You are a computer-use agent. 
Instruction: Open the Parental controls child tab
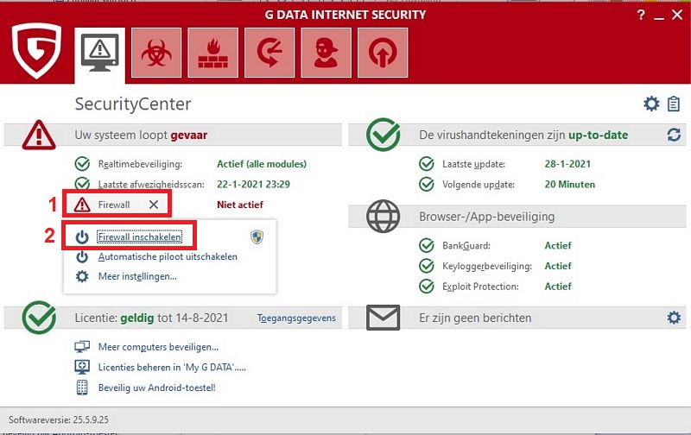pos(326,53)
